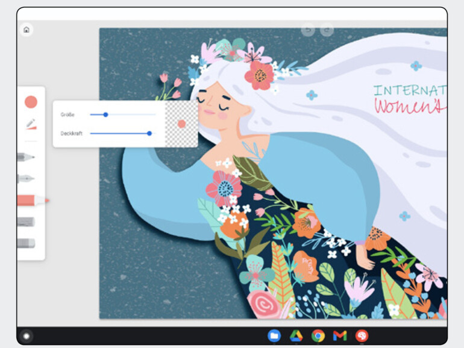Launch Chrome from the shelf

click(318, 336)
